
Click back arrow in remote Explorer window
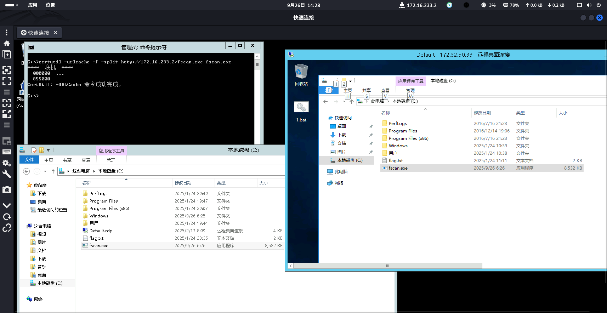[325, 101]
